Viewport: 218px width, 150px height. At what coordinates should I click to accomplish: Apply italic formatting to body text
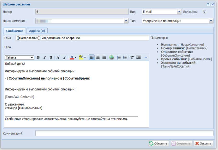[x=45, y=57]
